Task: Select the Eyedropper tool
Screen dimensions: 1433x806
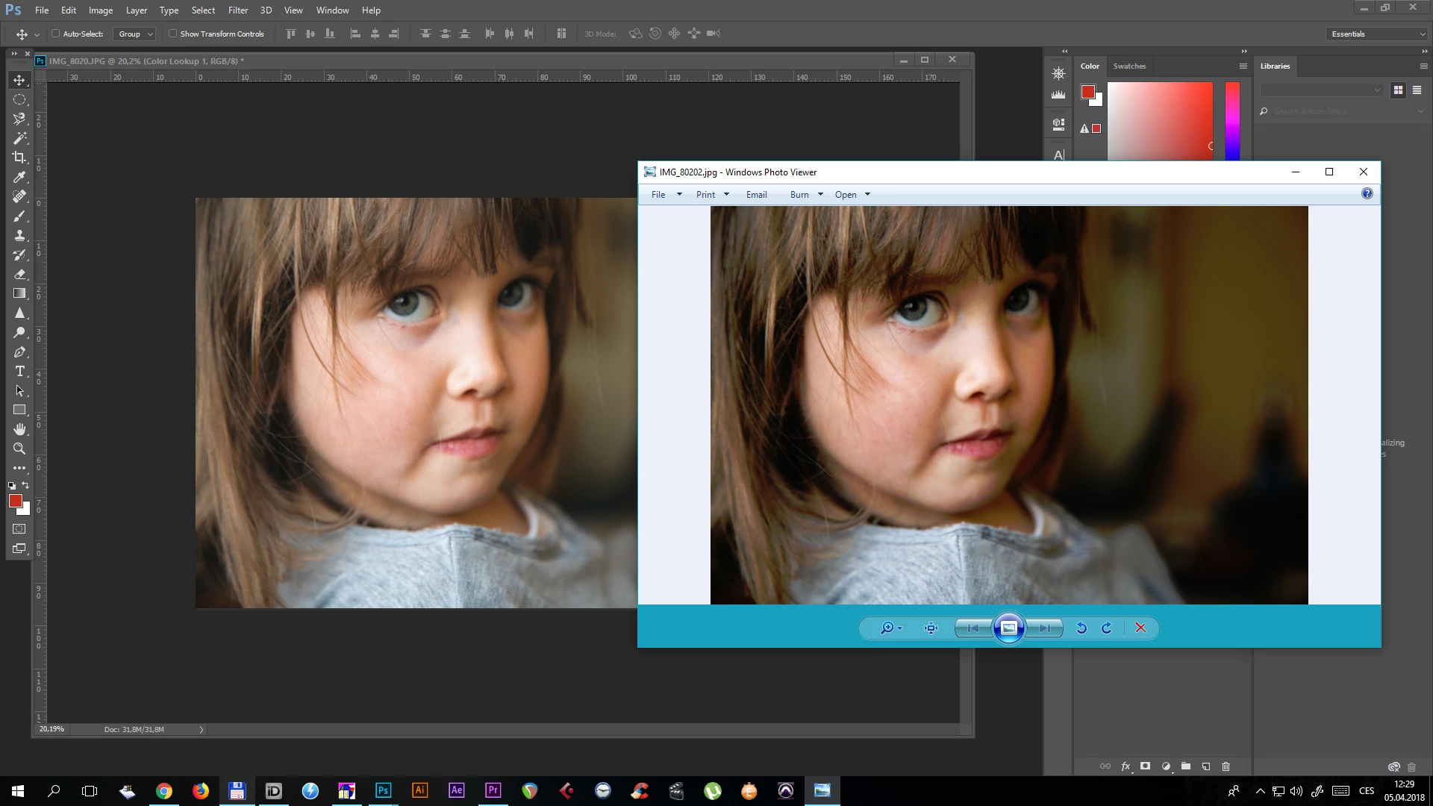Action: click(x=19, y=177)
